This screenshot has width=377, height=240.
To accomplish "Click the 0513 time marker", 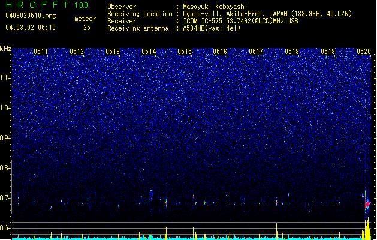I will pos(113,52).
